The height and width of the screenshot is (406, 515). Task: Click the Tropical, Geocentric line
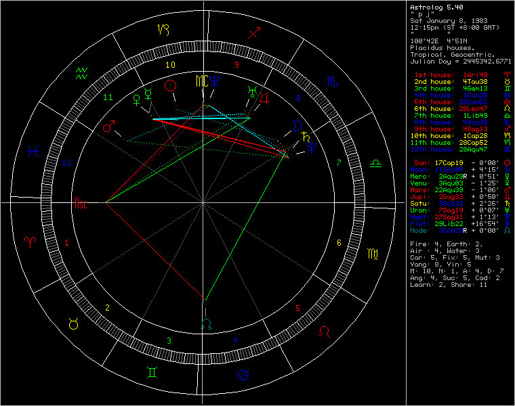tap(453, 55)
